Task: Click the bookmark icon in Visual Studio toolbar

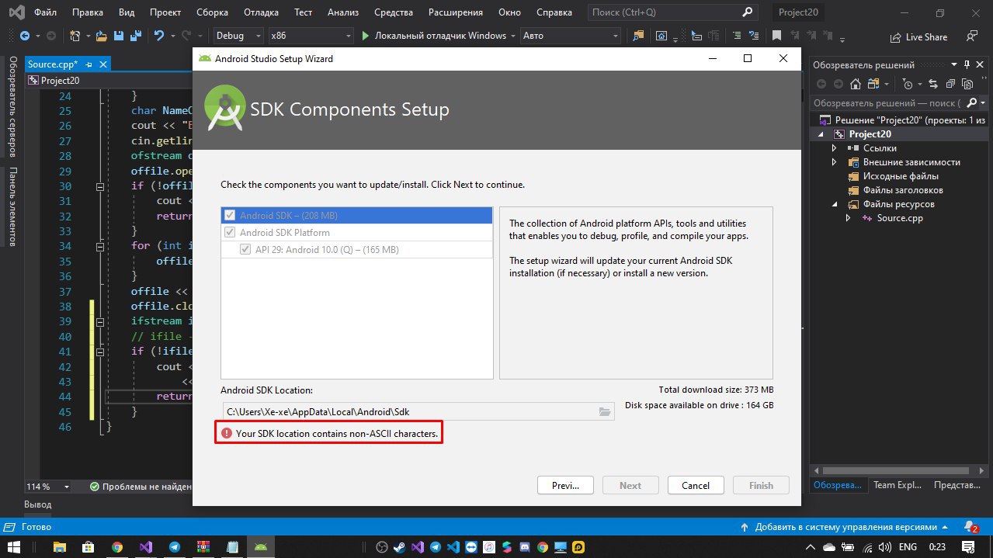Action: 776,36
